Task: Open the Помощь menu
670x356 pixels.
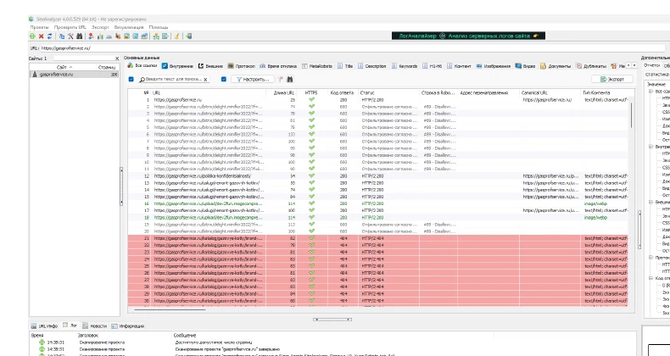Action: tap(159, 27)
